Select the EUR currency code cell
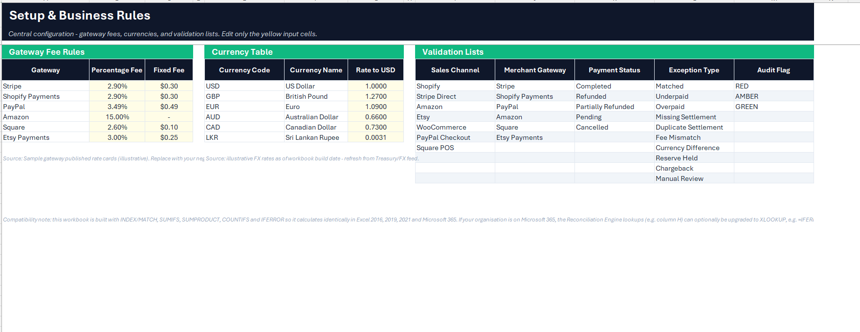Image resolution: width=860 pixels, height=332 pixels. point(244,107)
